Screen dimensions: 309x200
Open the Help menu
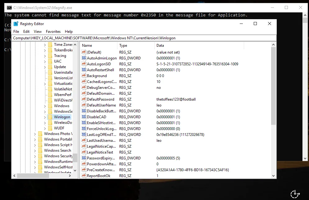click(x=69, y=32)
